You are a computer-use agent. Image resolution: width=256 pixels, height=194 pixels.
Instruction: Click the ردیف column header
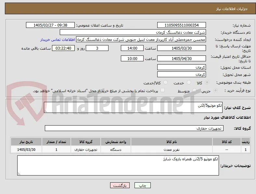click(246, 142)
